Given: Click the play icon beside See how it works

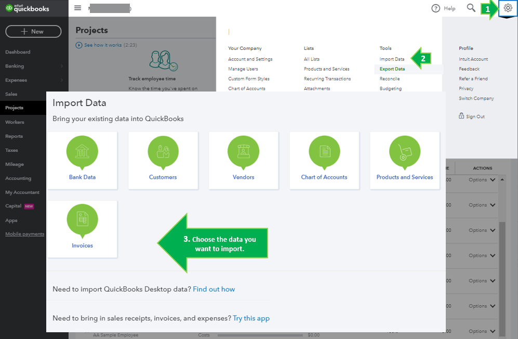Looking at the screenshot, I should (x=78, y=45).
